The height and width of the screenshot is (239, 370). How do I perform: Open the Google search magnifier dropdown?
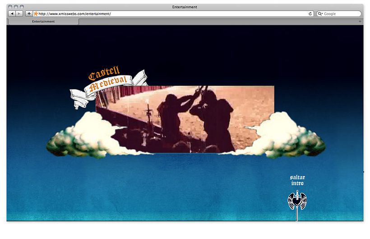pyautogui.click(x=320, y=14)
